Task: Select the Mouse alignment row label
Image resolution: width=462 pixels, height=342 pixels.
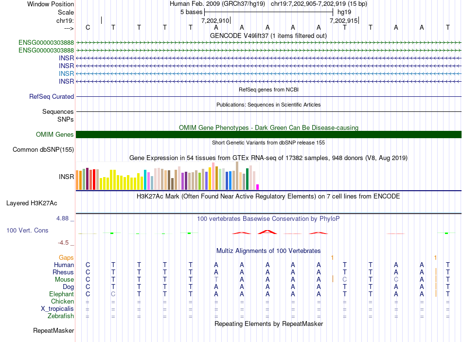Action: pos(64,280)
